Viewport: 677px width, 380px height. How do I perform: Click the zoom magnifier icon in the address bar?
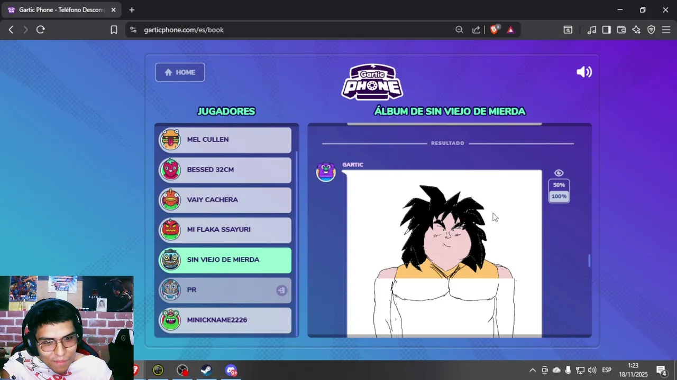[459, 30]
